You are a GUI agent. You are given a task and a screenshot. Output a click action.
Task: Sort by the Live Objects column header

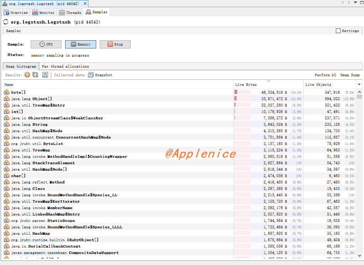(330, 84)
